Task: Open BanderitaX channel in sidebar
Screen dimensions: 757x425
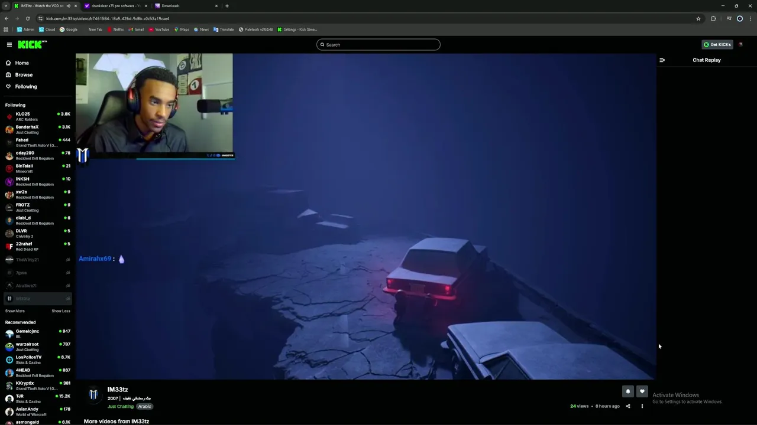Action: pos(38,129)
